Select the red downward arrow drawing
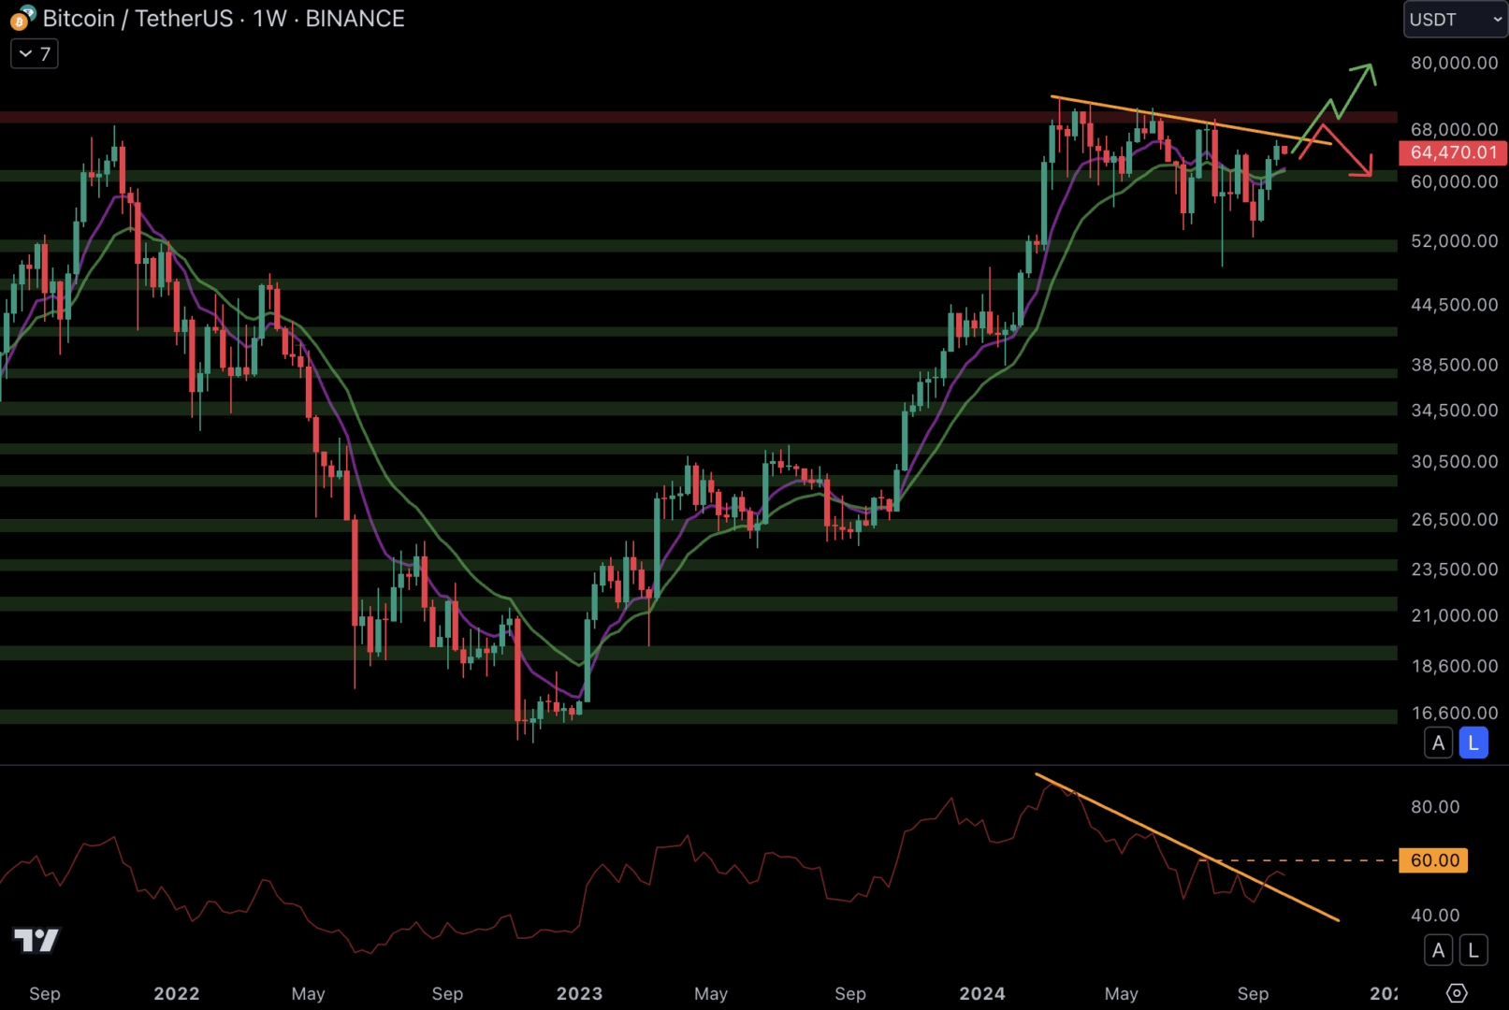This screenshot has width=1509, height=1010. pyautogui.click(x=1349, y=151)
